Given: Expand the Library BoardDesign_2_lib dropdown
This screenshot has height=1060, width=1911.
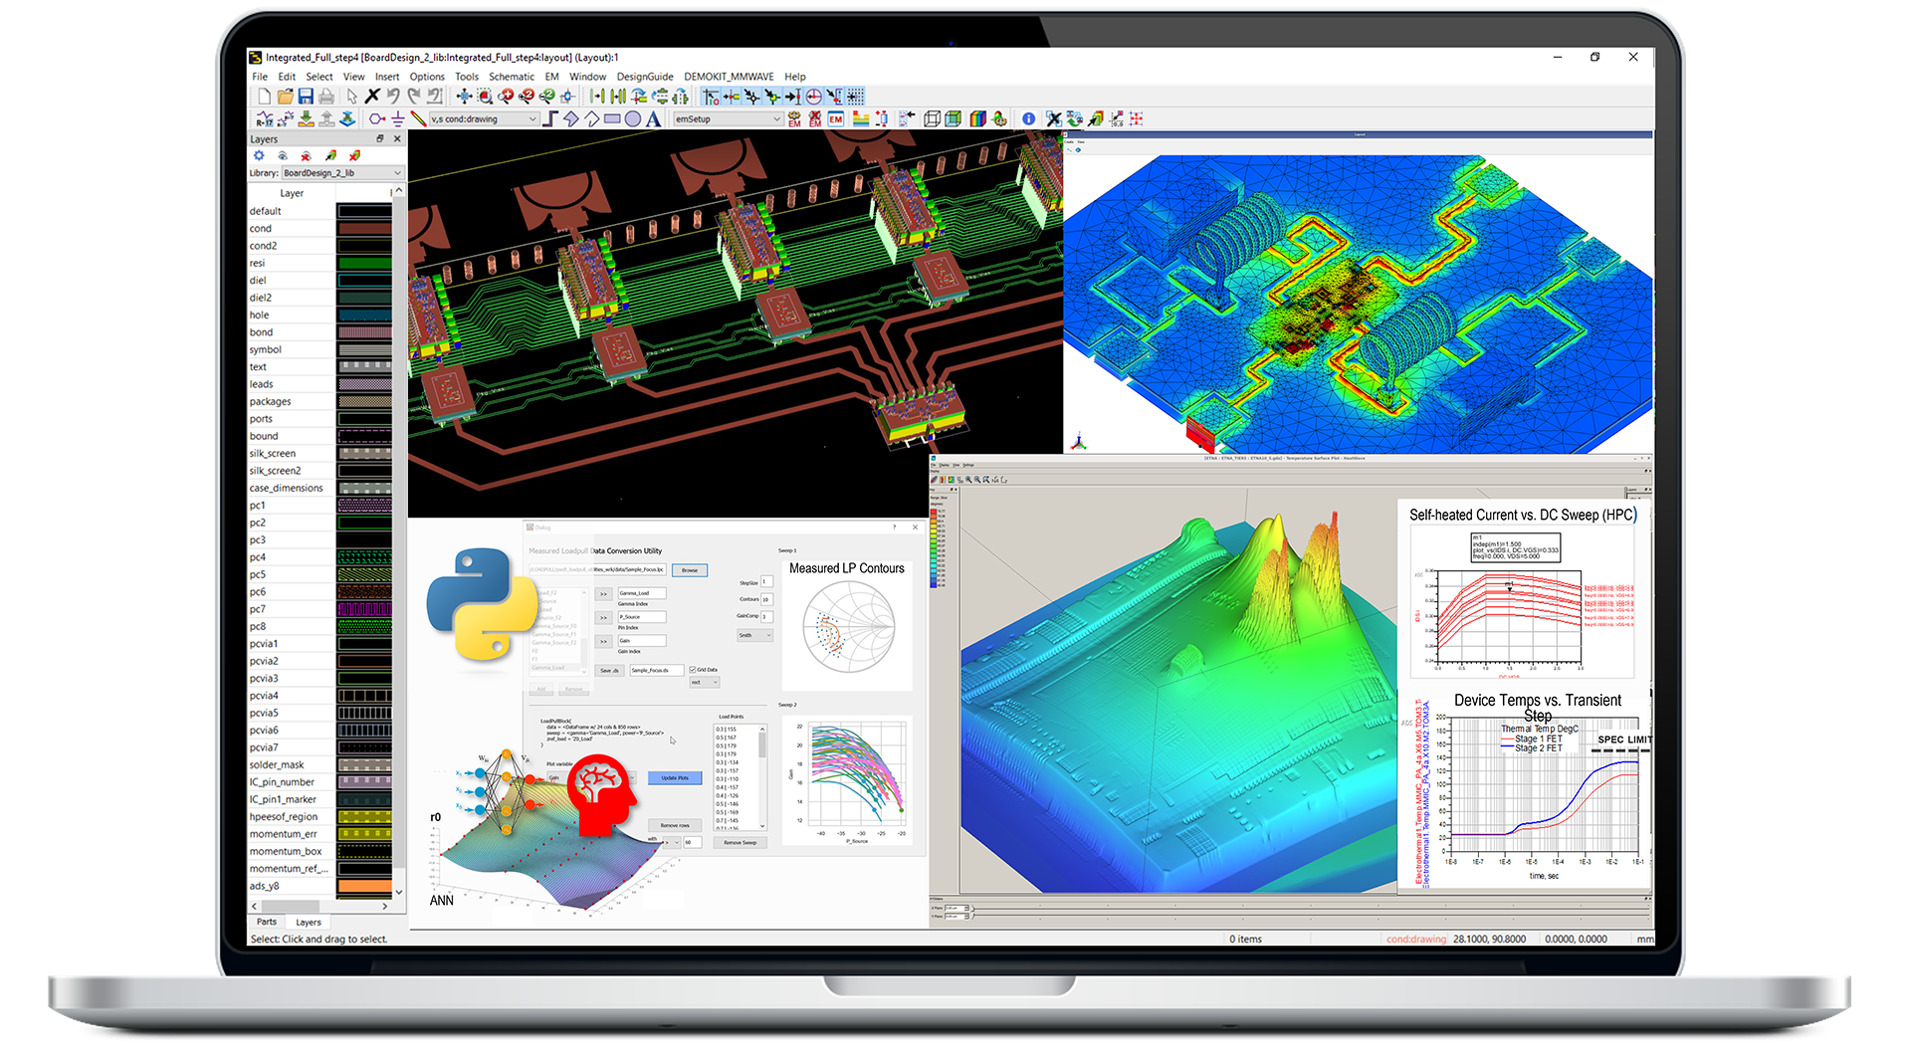Looking at the screenshot, I should click(397, 173).
